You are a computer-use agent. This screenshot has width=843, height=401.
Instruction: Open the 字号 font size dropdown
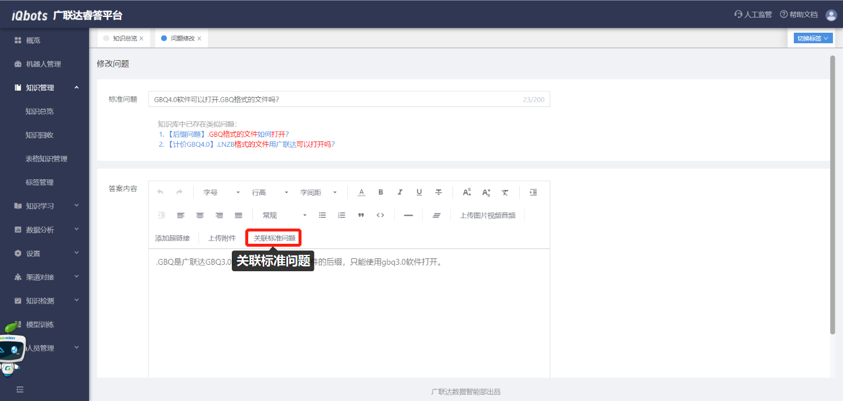[221, 192]
